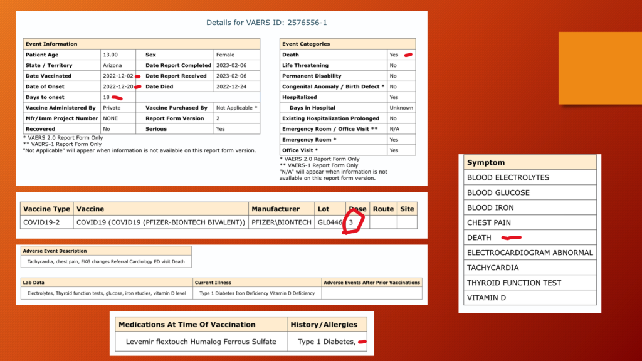Click the Patient Age value 13.00

tap(110, 55)
